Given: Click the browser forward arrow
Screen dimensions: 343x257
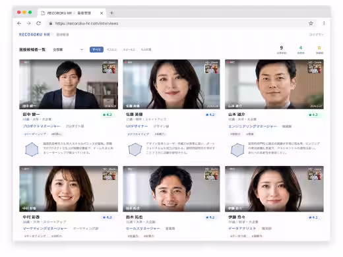Looking at the screenshot, I should pyautogui.click(x=29, y=23).
